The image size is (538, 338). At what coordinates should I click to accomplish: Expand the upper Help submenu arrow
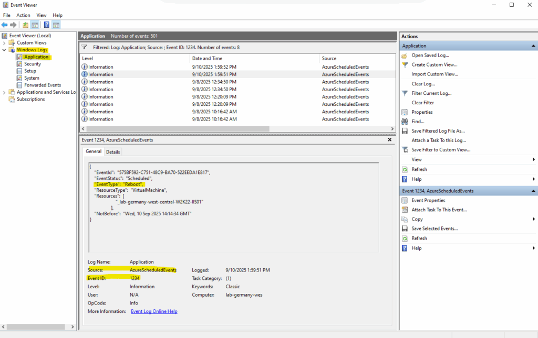coord(534,179)
